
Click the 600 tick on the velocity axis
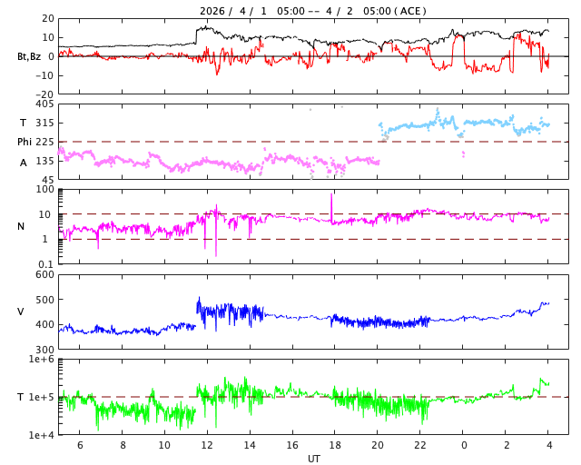pyautogui.click(x=44, y=275)
